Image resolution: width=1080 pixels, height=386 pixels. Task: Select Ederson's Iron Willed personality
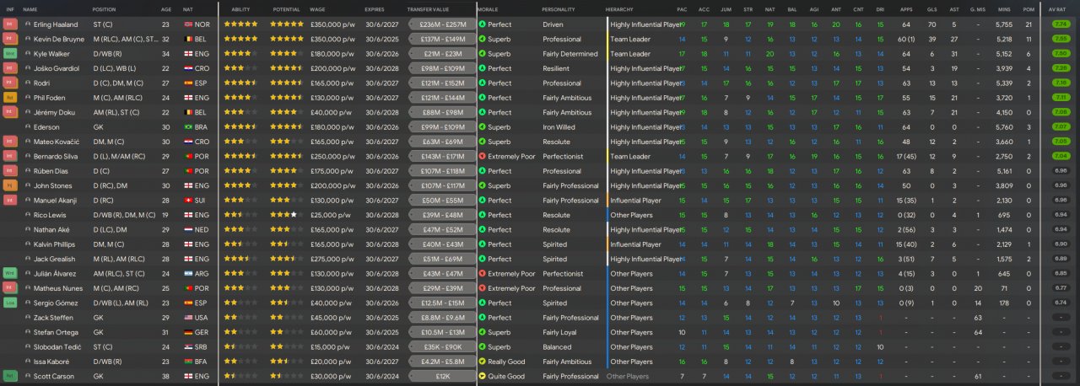[559, 127]
